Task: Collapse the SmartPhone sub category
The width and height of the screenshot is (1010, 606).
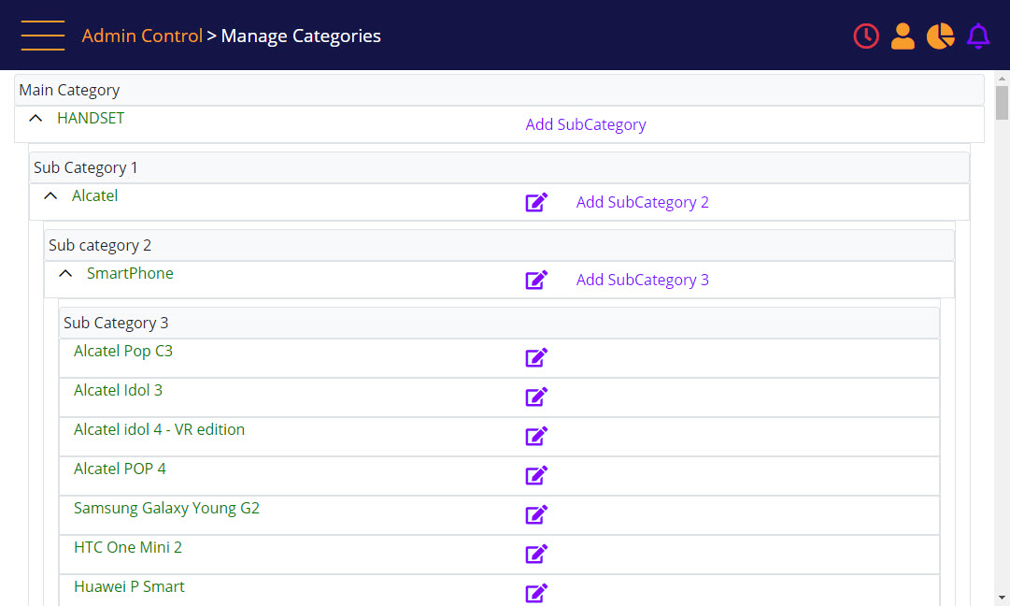Action: [x=65, y=273]
